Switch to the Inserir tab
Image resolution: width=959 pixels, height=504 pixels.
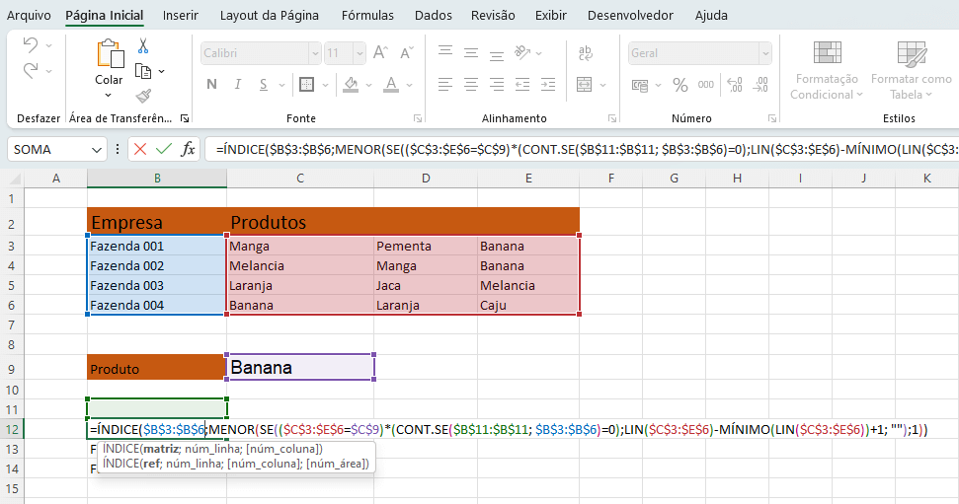[181, 15]
